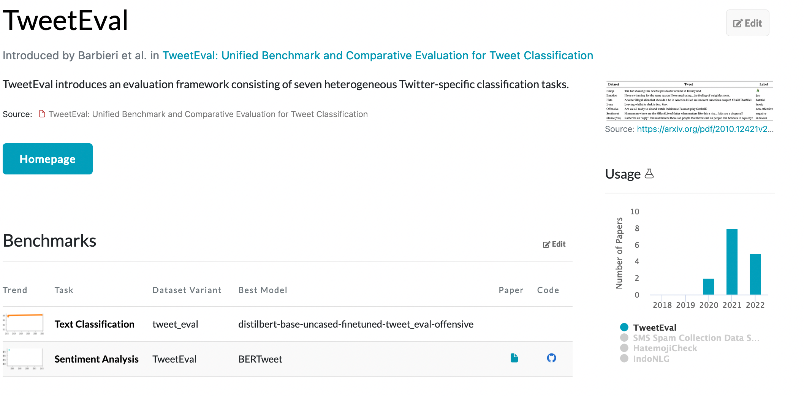Open the GitHub code icon for BERTweet
The height and width of the screenshot is (396, 804).
point(551,358)
